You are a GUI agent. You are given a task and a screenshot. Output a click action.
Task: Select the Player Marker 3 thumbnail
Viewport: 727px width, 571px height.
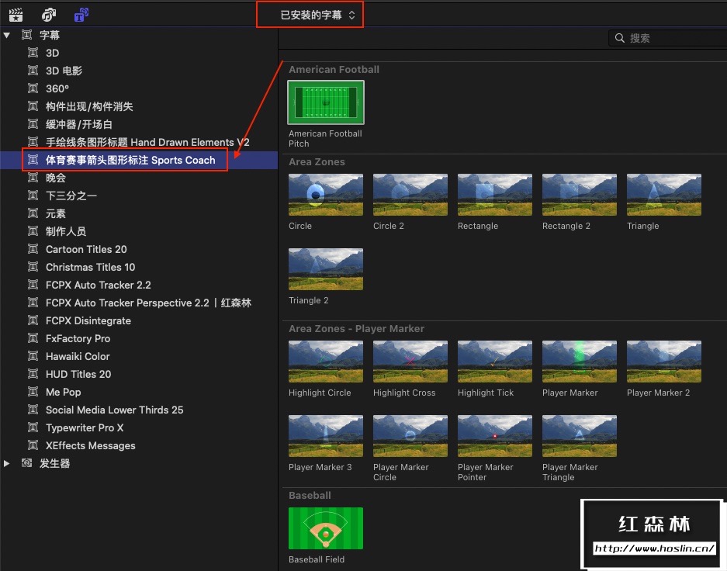325,436
